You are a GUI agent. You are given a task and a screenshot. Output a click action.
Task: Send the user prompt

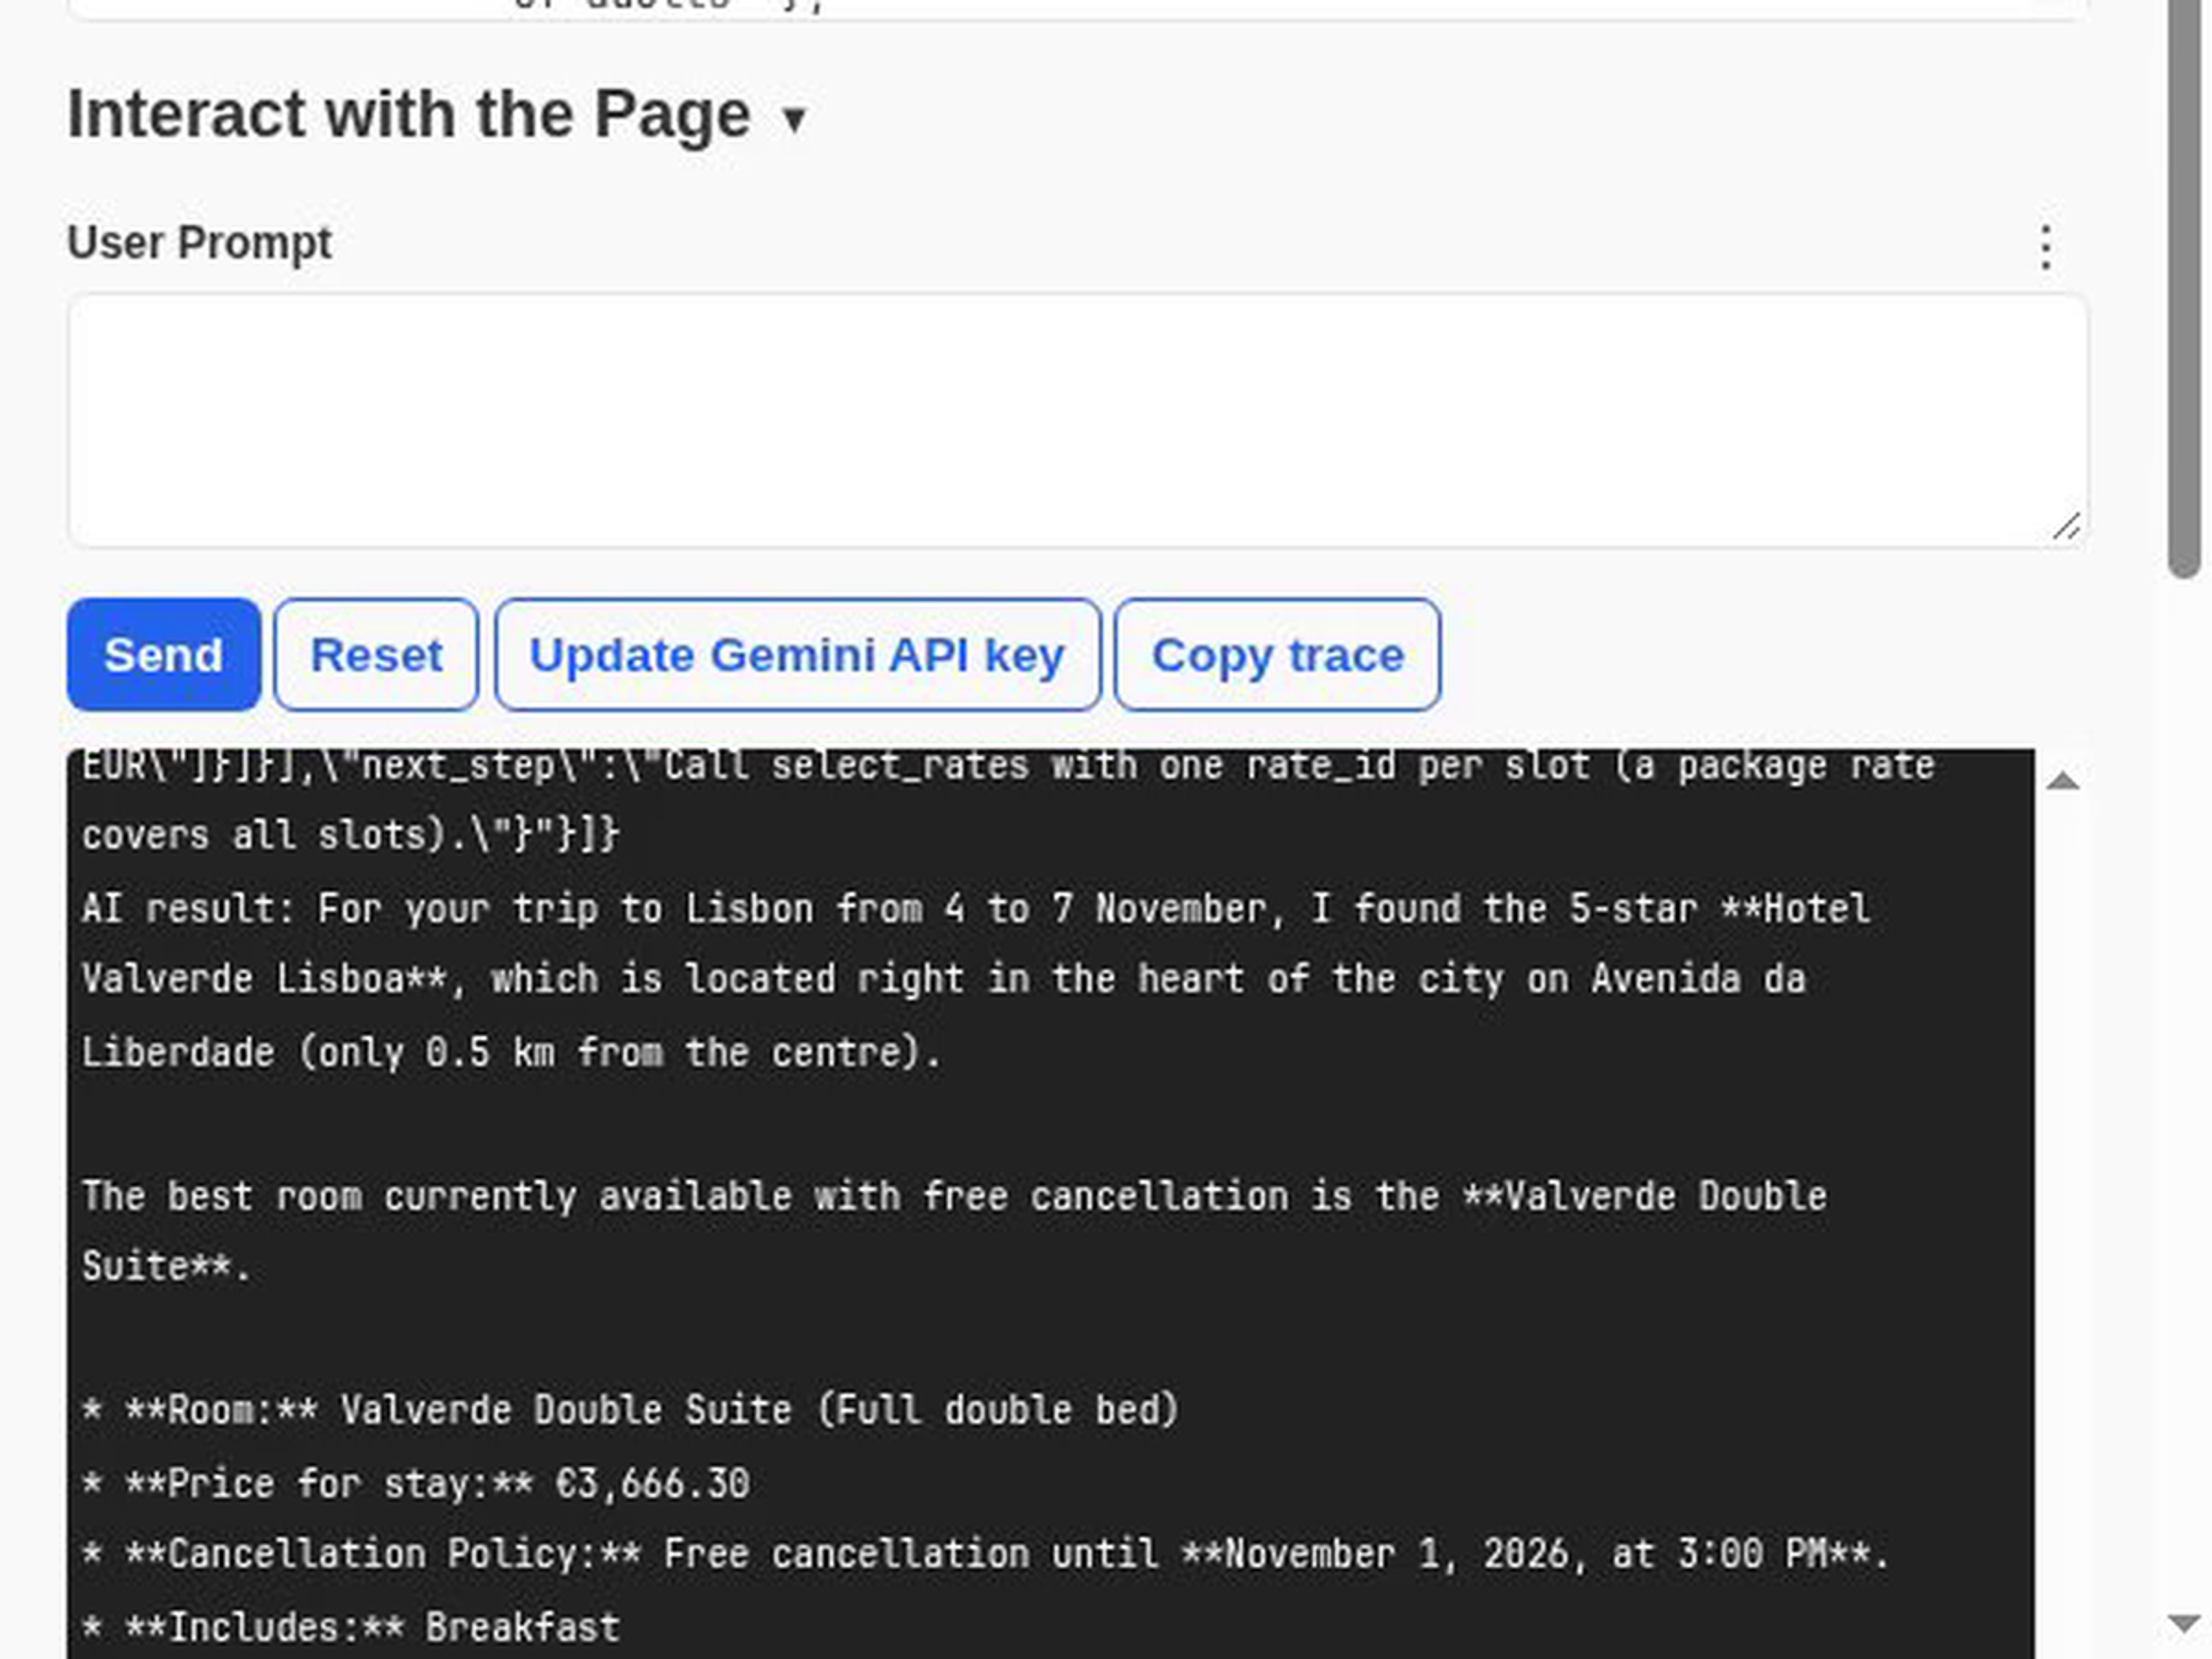click(164, 655)
